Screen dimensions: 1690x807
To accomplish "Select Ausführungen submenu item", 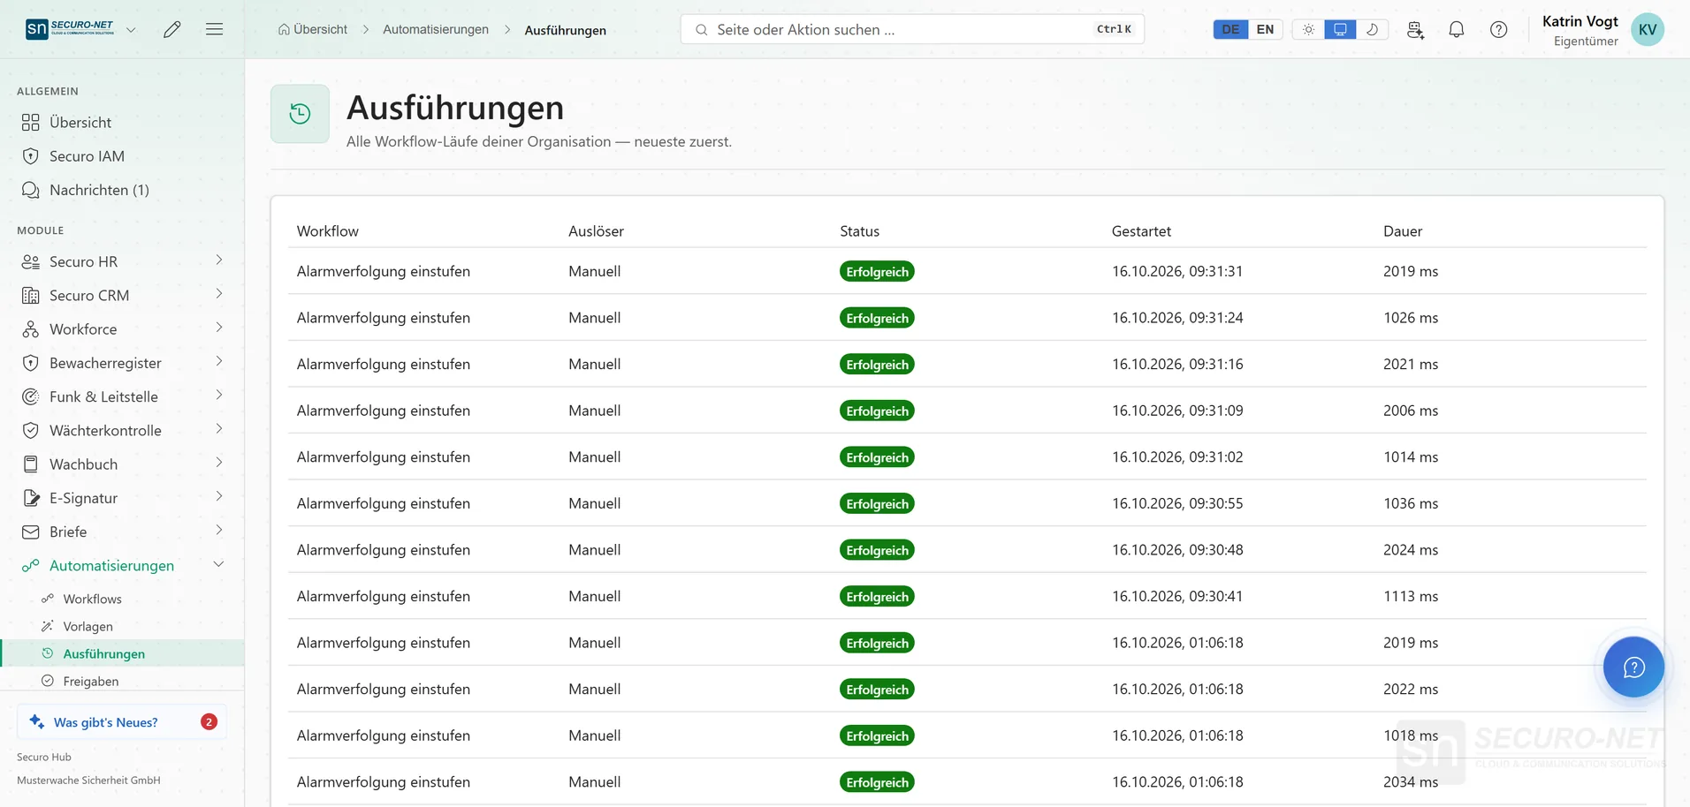I will tap(122, 653).
